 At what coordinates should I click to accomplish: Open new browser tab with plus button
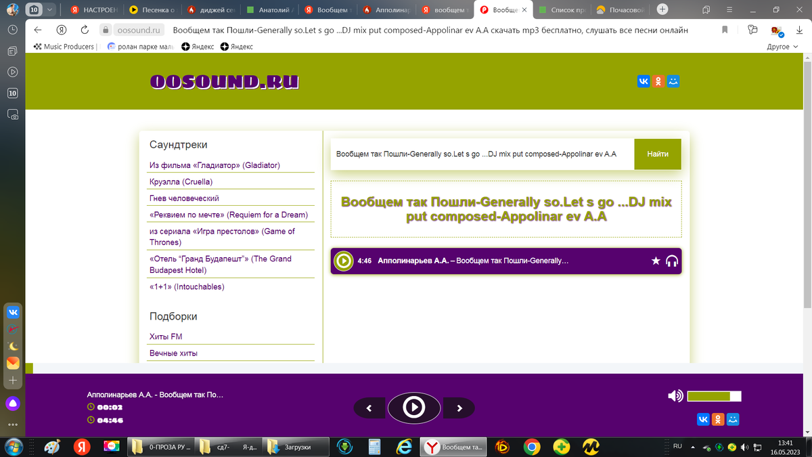[662, 9]
